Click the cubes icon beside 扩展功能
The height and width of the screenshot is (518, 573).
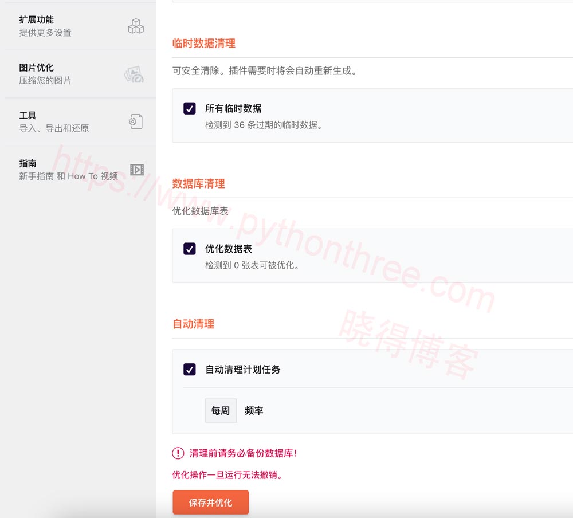[136, 26]
